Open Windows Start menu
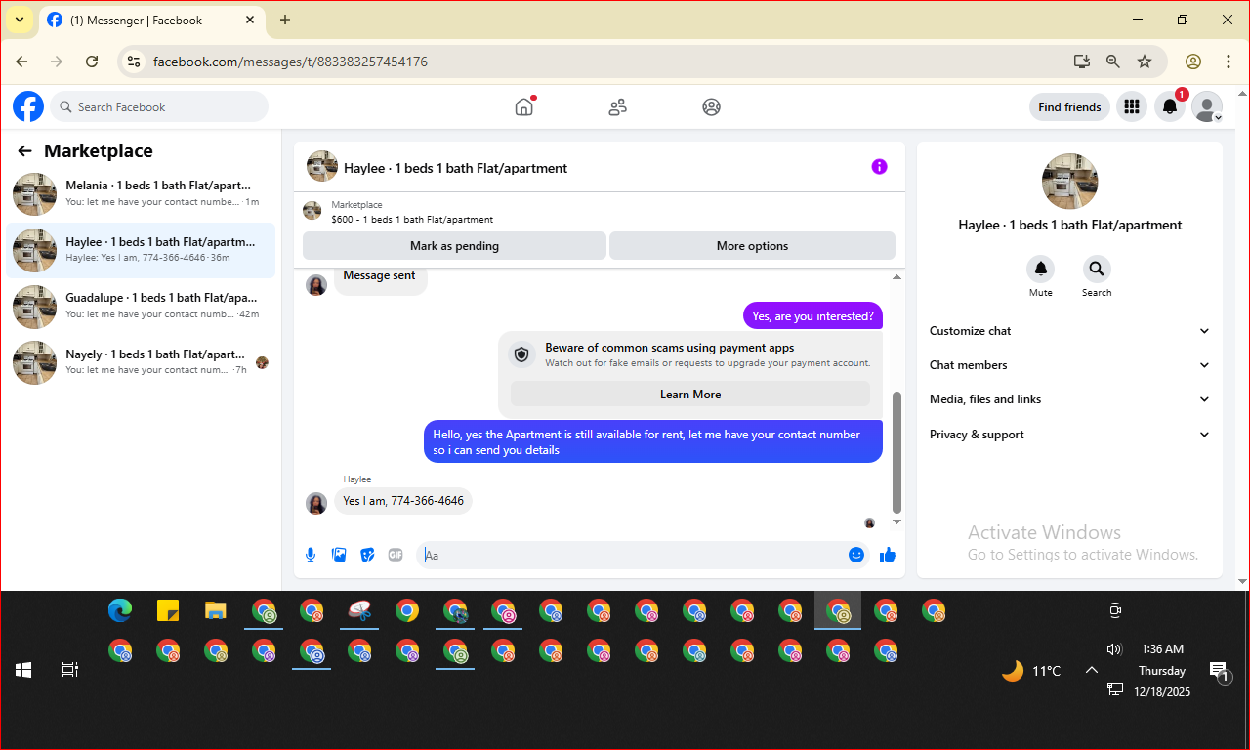This screenshot has height=750, width=1250. [23, 670]
